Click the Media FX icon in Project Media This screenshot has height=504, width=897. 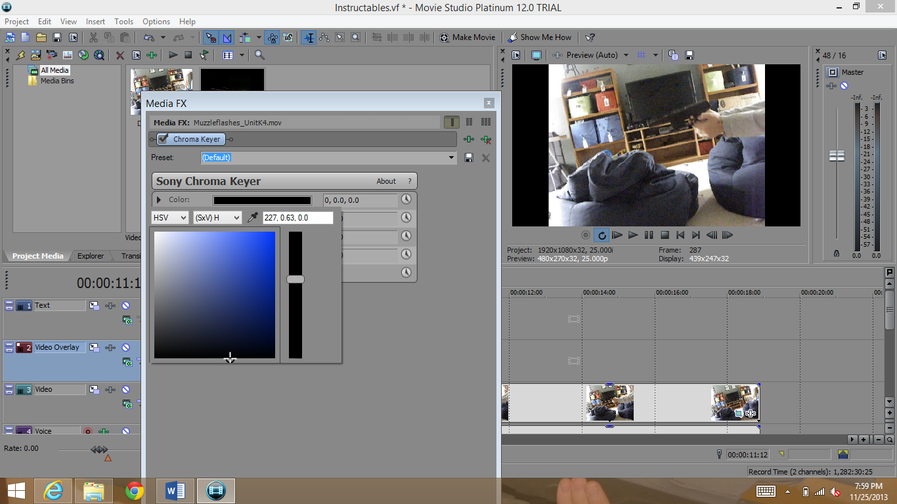[x=152, y=55]
